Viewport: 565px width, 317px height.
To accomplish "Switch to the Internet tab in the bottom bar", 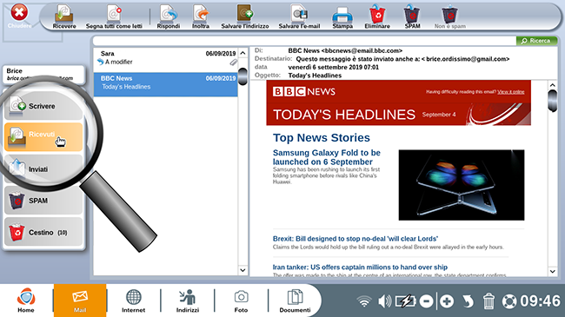I will click(x=133, y=300).
